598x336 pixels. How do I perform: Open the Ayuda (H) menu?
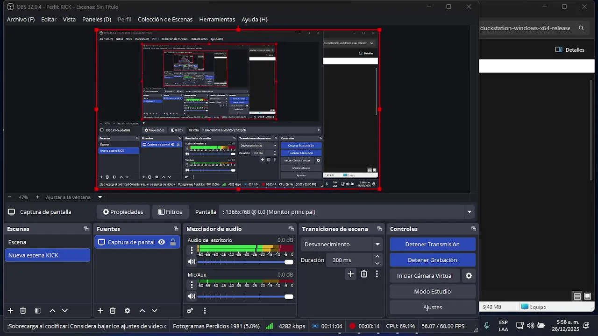click(x=255, y=20)
